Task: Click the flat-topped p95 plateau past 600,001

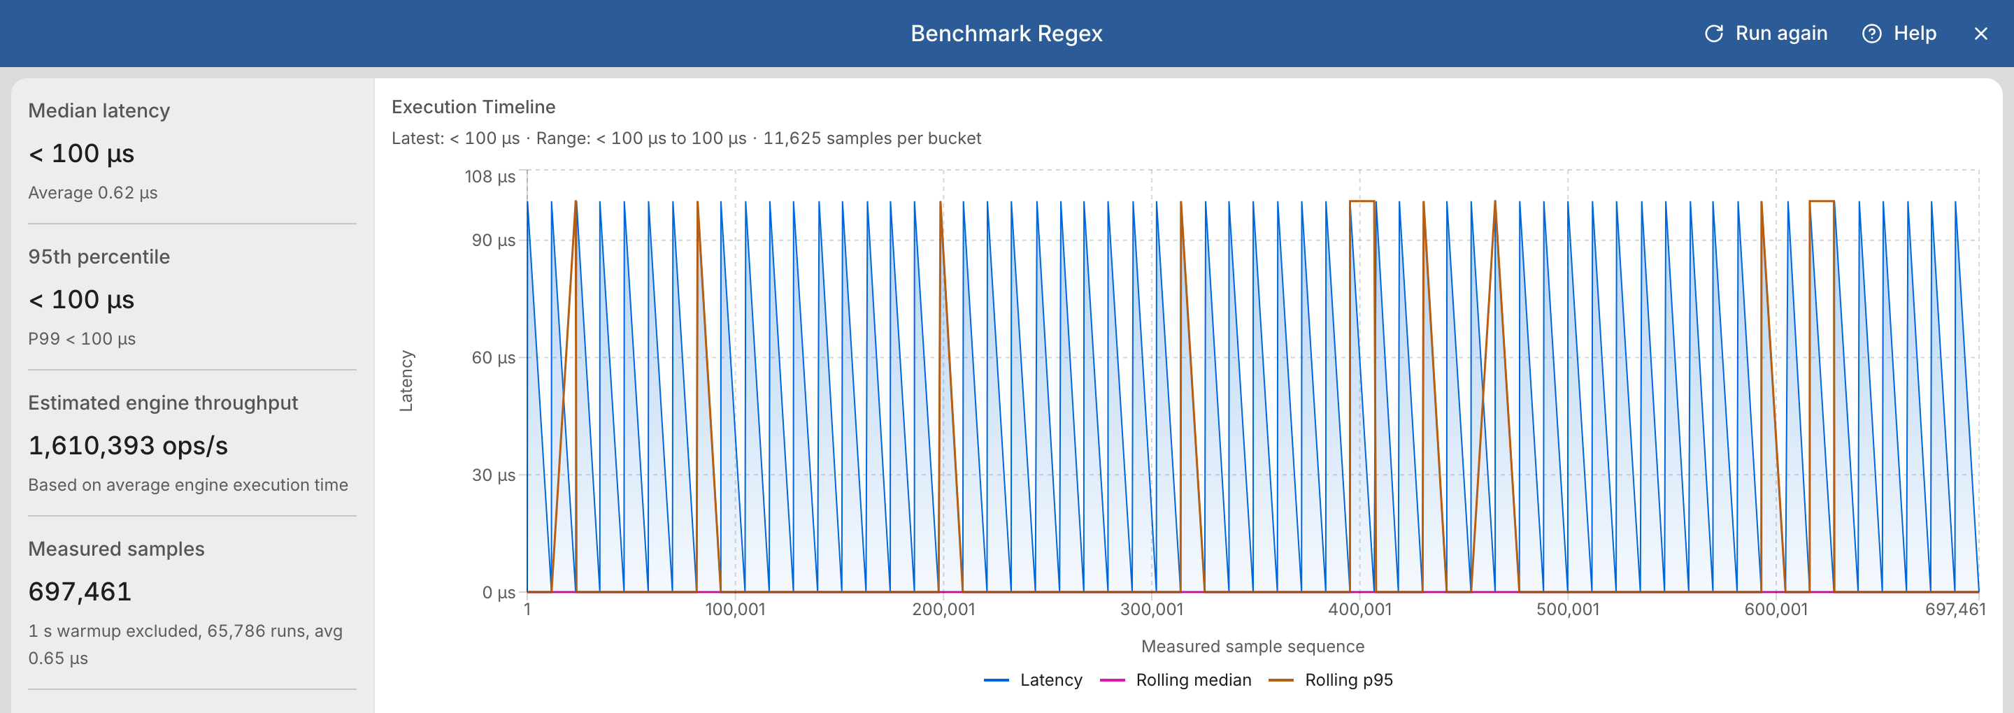Action: pyautogui.click(x=1822, y=202)
